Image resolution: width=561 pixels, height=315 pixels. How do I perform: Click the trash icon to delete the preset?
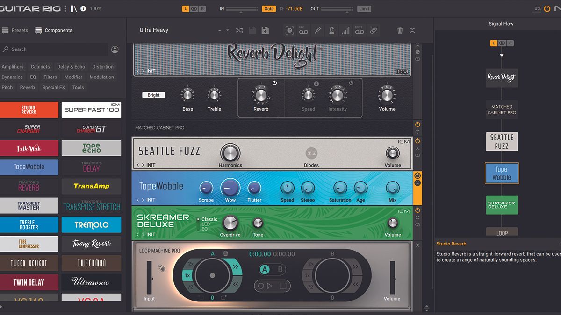(400, 30)
